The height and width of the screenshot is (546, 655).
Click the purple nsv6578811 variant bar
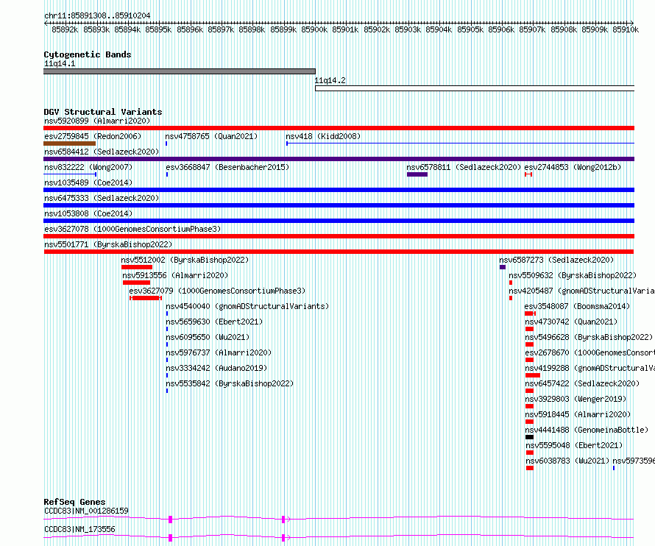pos(417,174)
